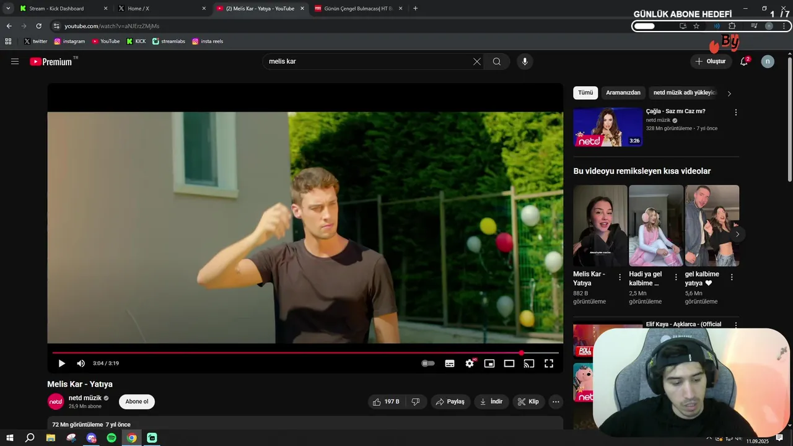Seek on the red video progress bar
The height and width of the screenshot is (446, 793).
click(x=305, y=352)
